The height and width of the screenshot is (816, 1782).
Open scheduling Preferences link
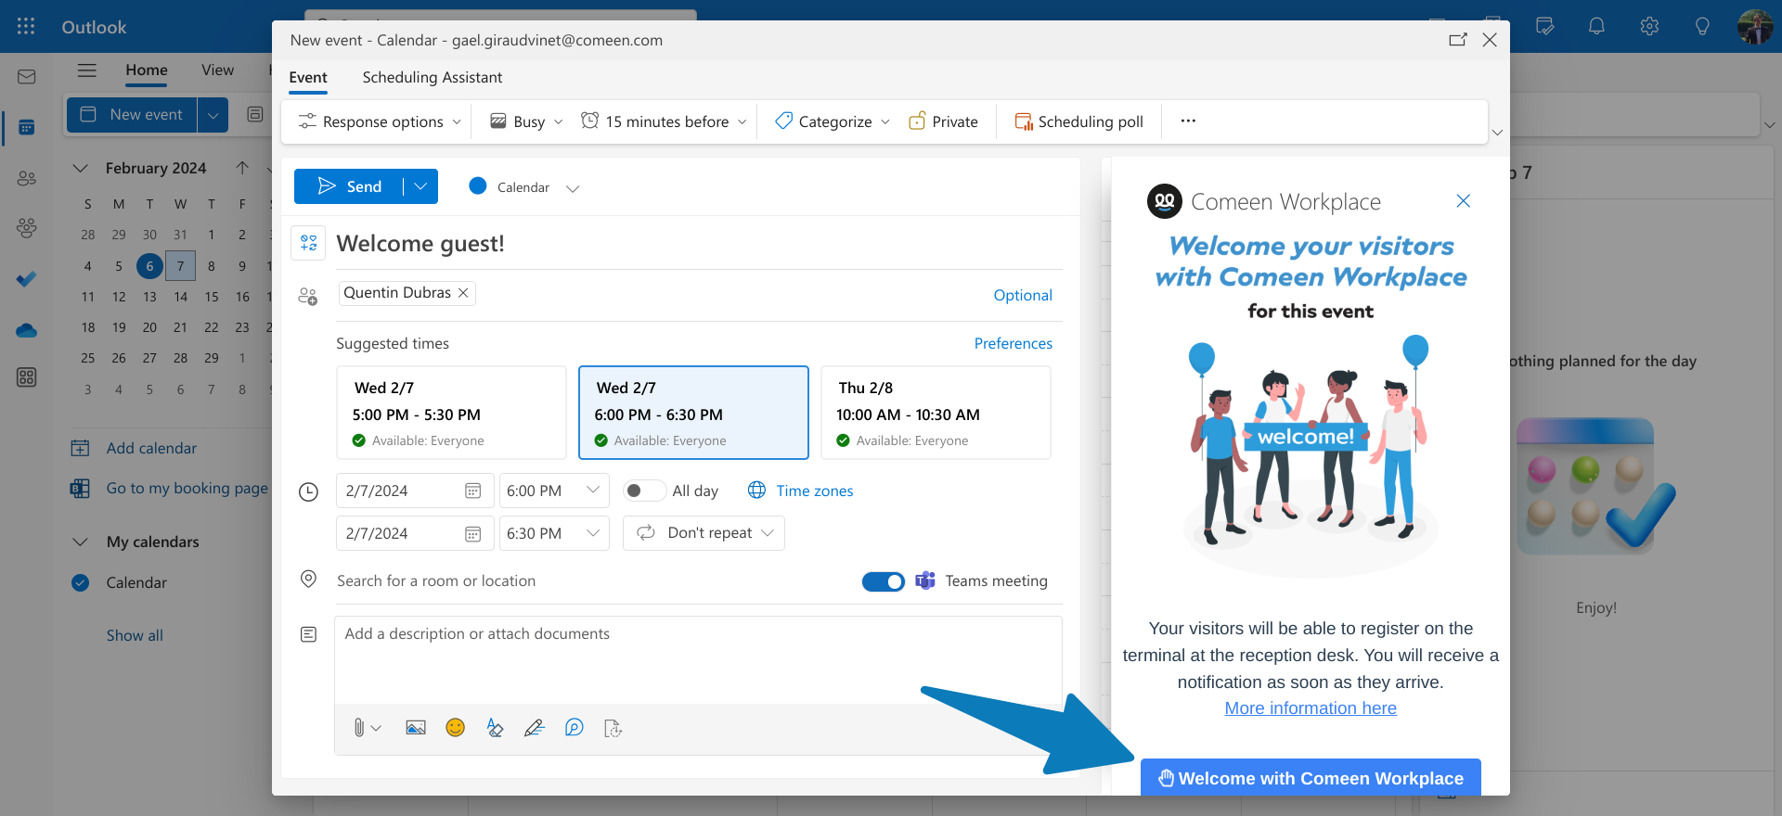pyautogui.click(x=1014, y=344)
